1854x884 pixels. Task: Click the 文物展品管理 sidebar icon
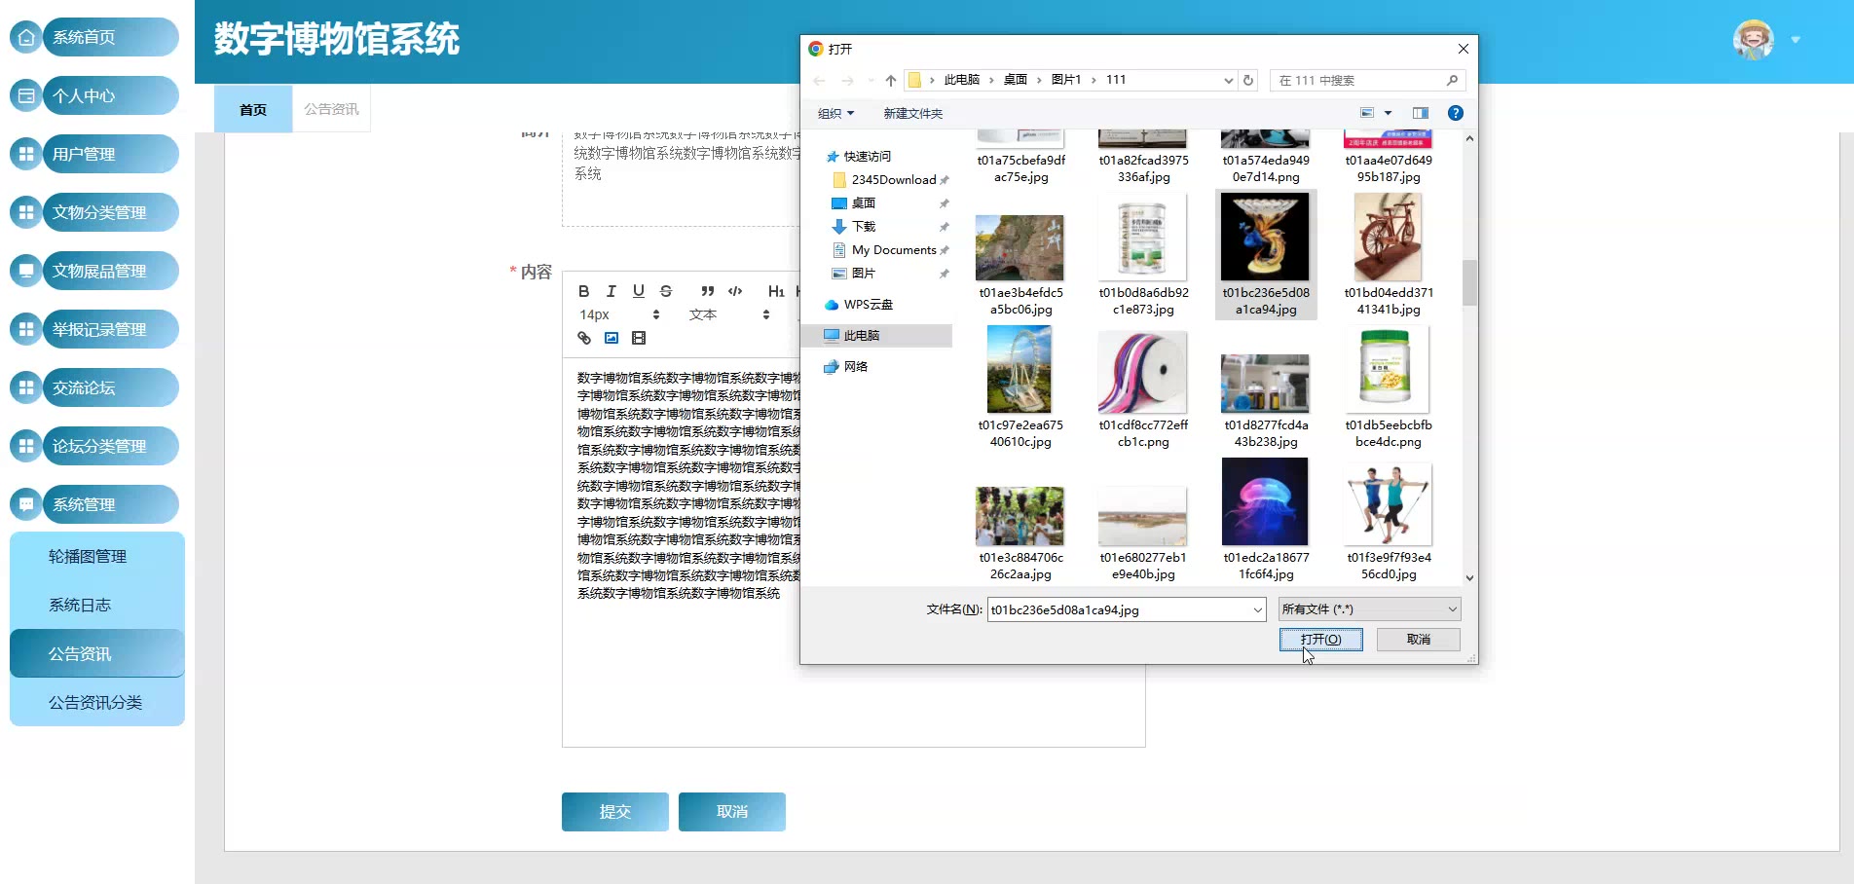26,271
